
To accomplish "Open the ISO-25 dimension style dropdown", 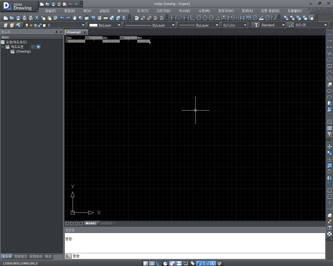I will [x=325, y=25].
